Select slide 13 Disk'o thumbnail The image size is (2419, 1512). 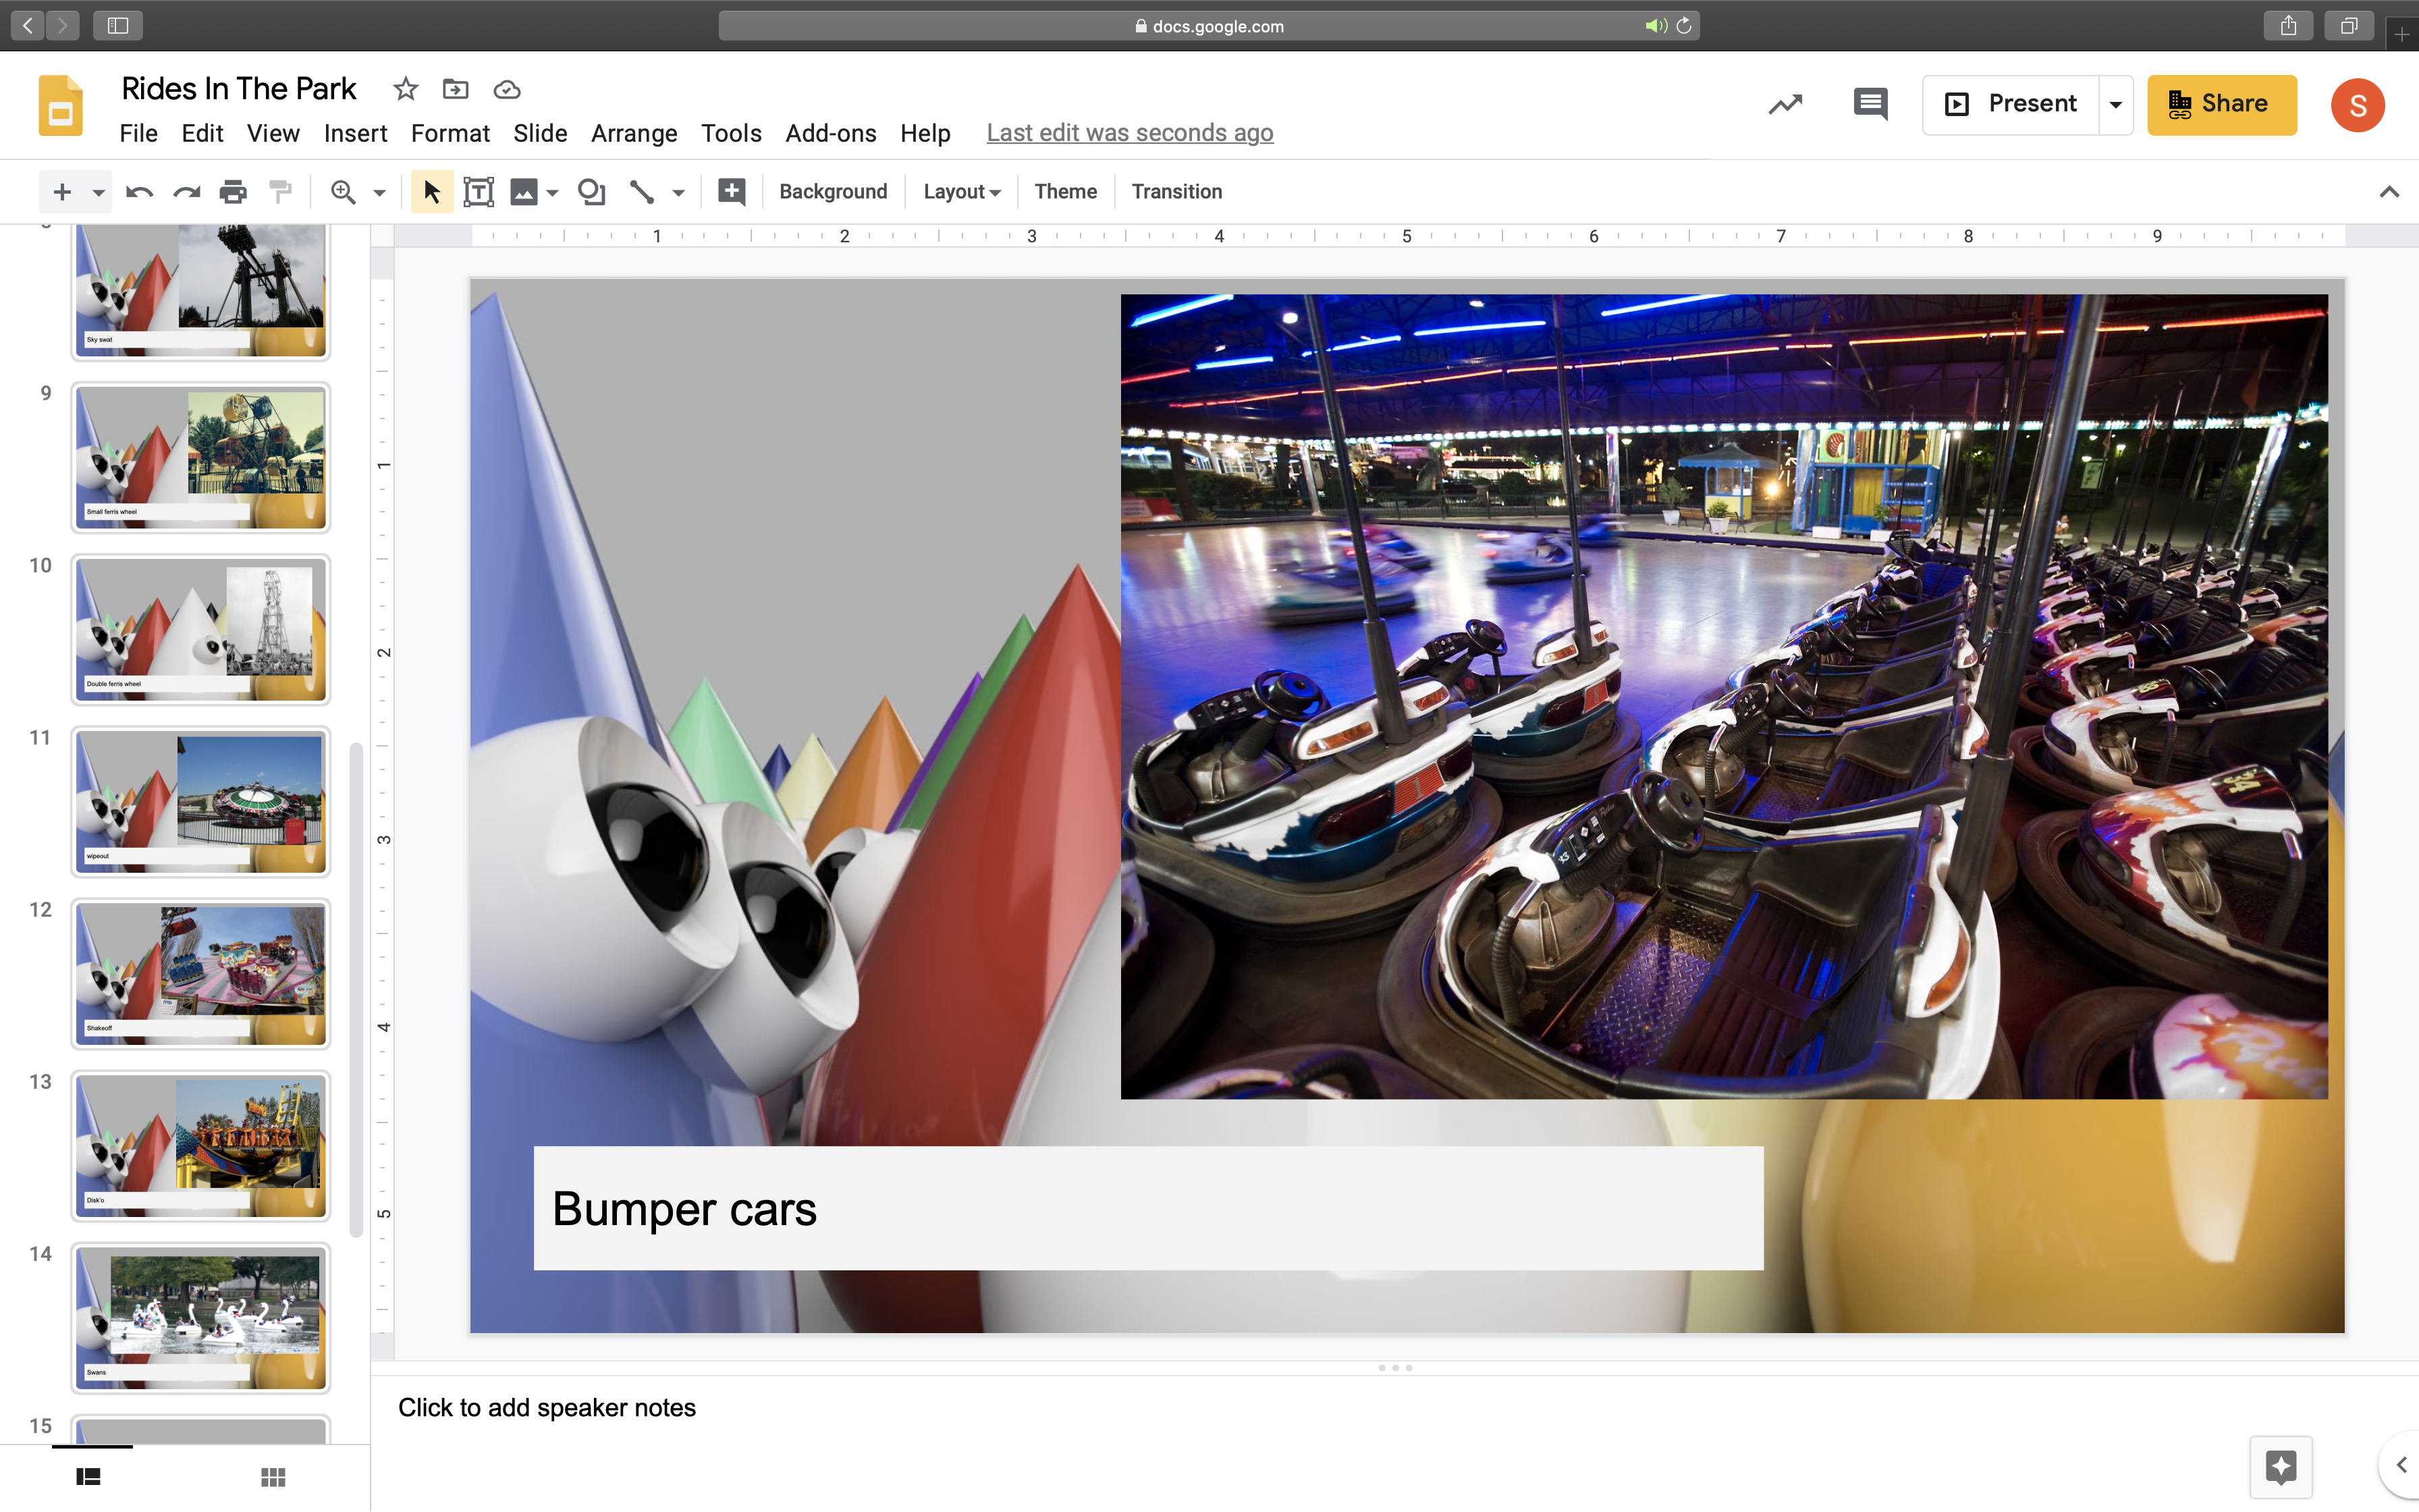201,1146
